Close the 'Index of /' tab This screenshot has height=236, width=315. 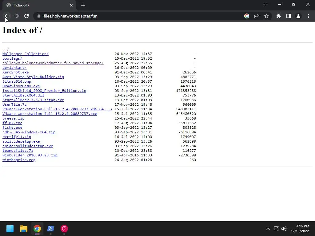[x=71, y=5]
